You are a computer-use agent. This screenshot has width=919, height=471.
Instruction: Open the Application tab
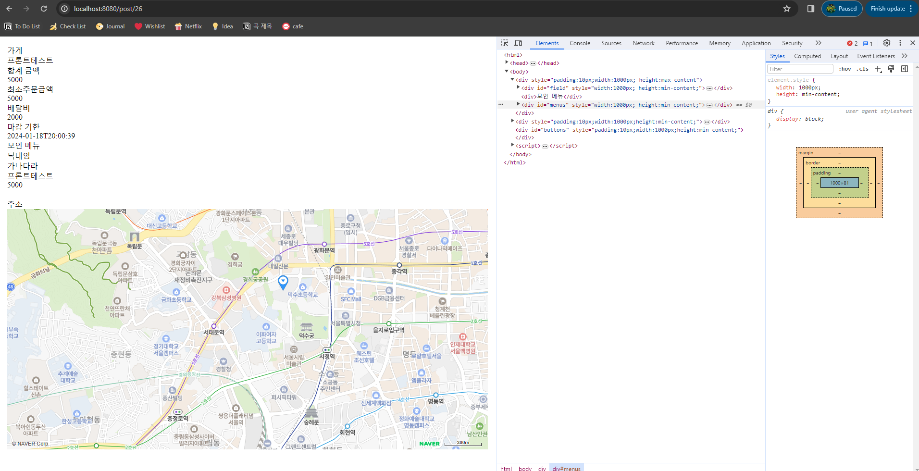tap(756, 43)
